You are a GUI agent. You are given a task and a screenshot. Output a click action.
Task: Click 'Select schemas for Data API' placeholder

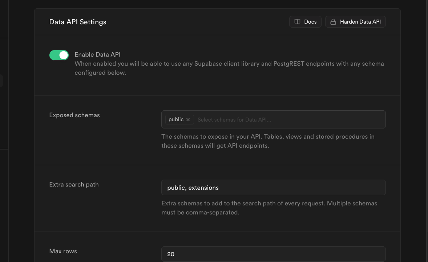point(234,119)
